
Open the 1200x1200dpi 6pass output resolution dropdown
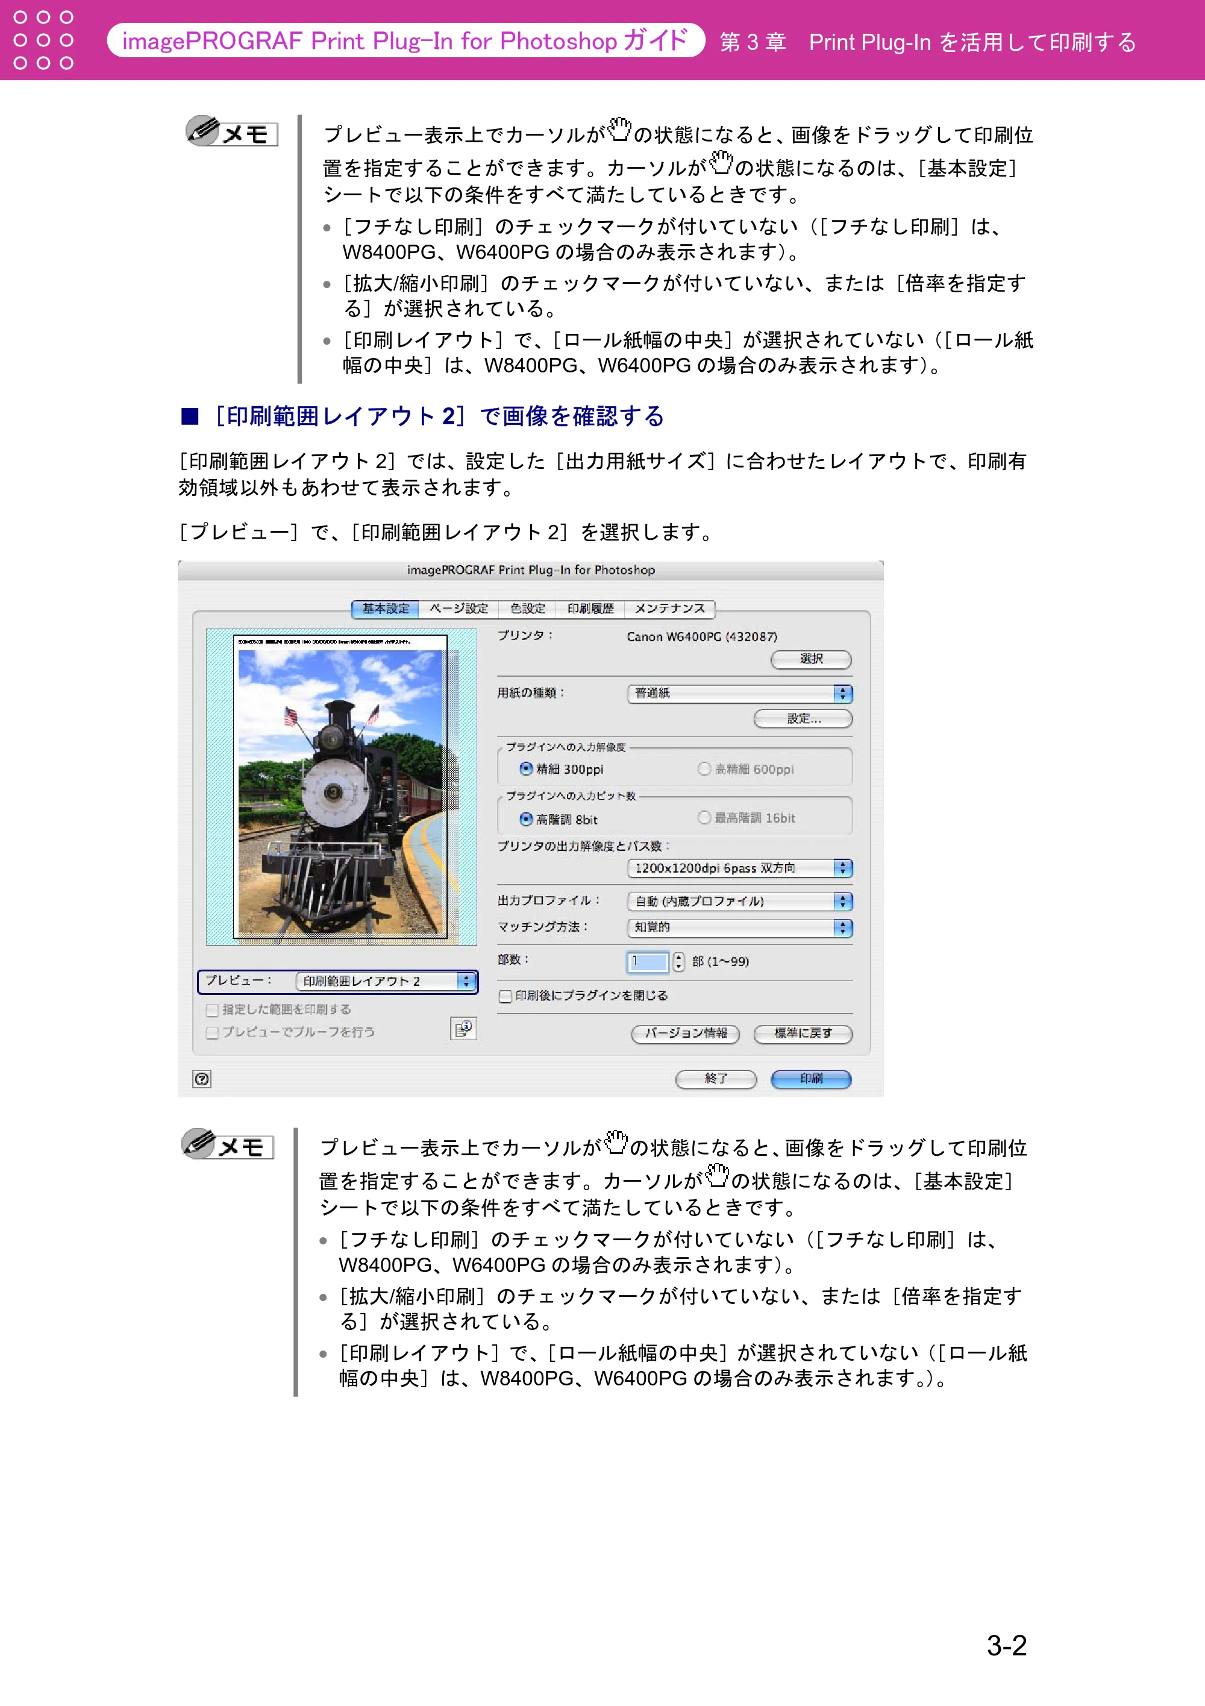(739, 868)
